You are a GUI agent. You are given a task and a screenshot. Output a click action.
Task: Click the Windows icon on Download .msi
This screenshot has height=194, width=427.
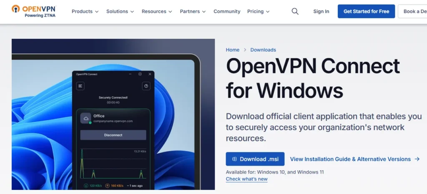coord(234,159)
